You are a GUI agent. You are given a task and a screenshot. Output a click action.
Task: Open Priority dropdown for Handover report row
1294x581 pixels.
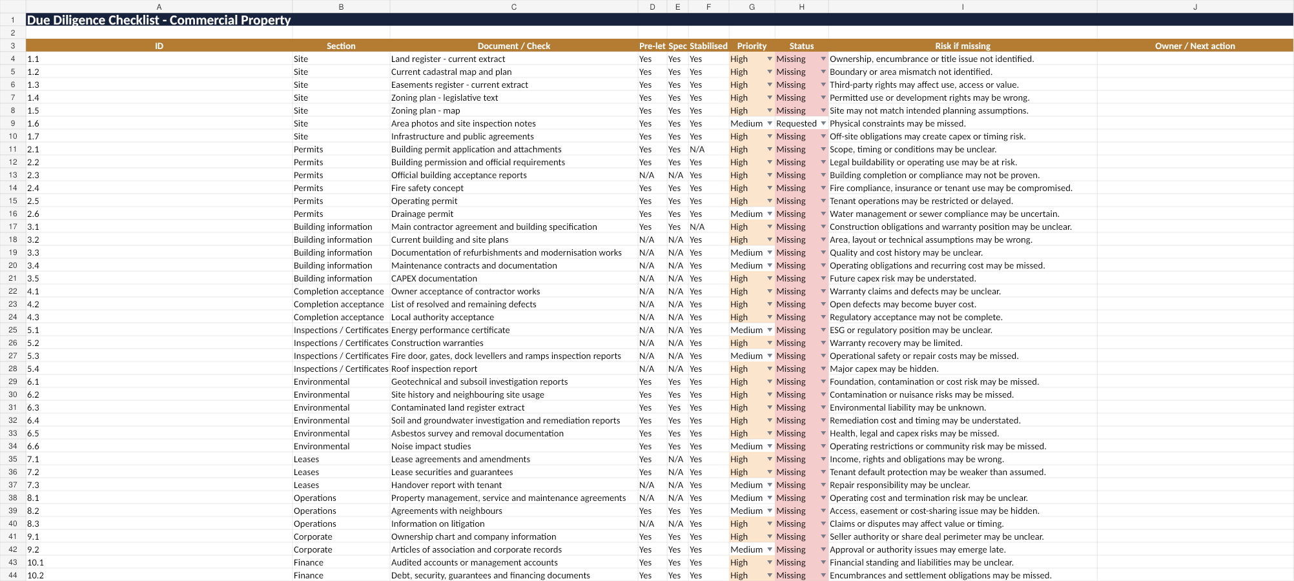pyautogui.click(x=770, y=485)
